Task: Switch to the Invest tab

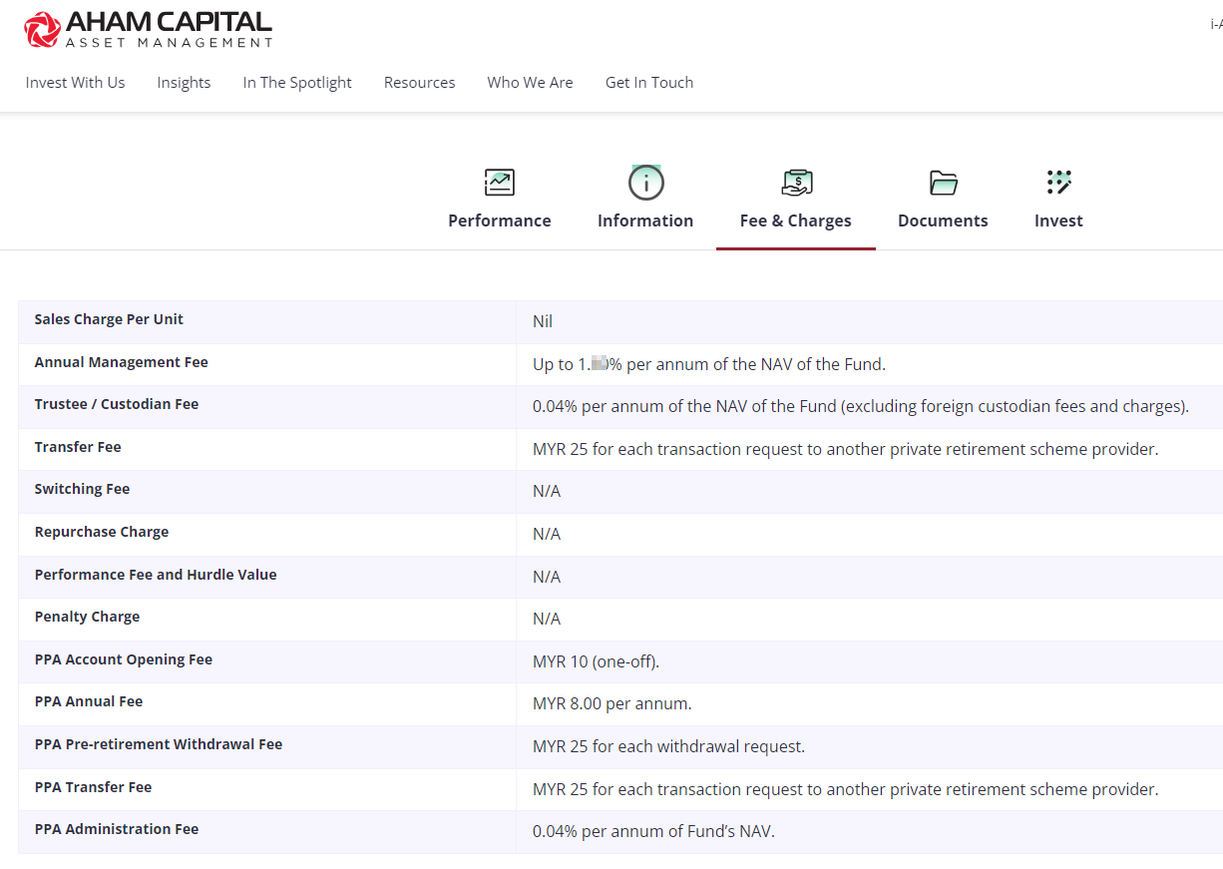Action: [1058, 220]
